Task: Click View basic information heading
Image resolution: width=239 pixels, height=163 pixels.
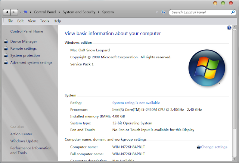Action: [x=113, y=33]
